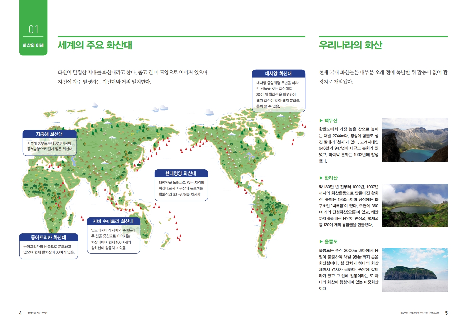Click the footer text "불안한 상상에서 안전한 상식으로"

420,313
